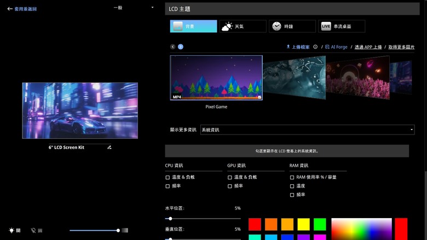Open the 一般 profile dropdown

point(134,8)
